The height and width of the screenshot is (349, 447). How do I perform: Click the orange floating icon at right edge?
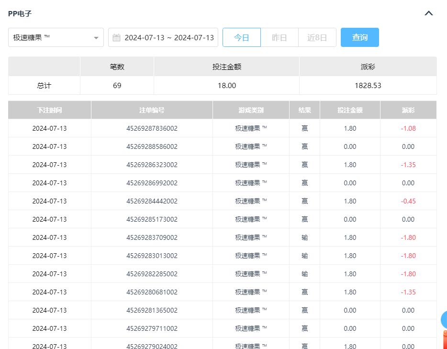[x=444, y=339]
